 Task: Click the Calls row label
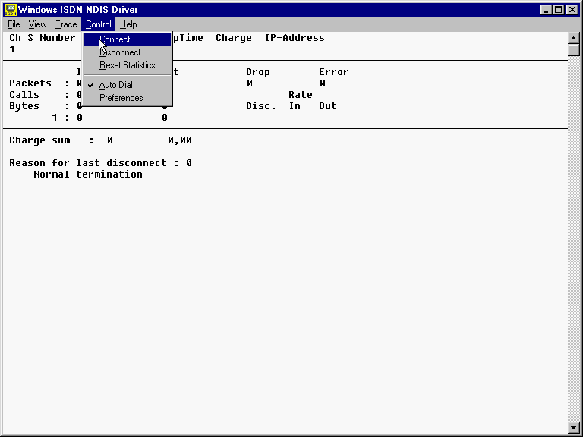click(x=24, y=95)
